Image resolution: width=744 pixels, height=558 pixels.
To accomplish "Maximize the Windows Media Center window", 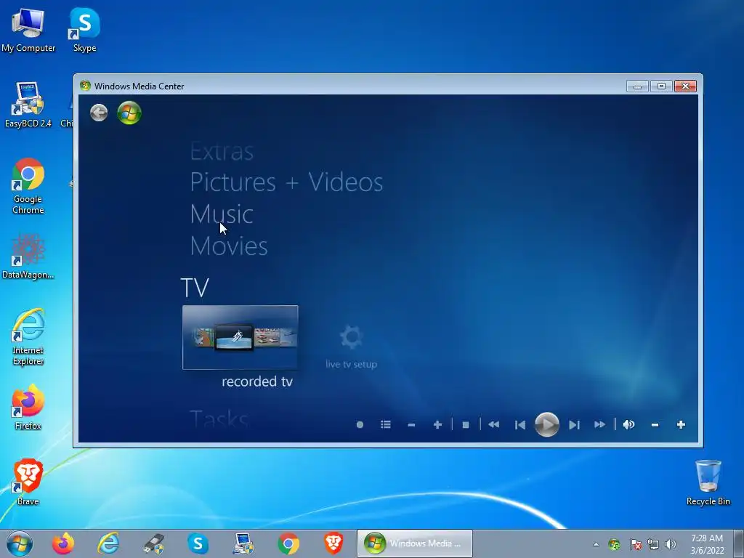I will (x=661, y=86).
